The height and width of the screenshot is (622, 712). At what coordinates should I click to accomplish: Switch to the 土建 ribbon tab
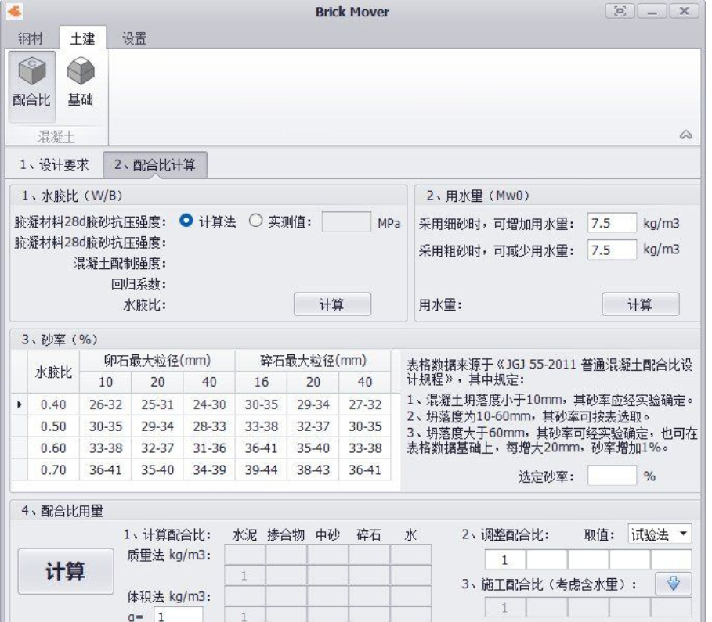click(83, 38)
